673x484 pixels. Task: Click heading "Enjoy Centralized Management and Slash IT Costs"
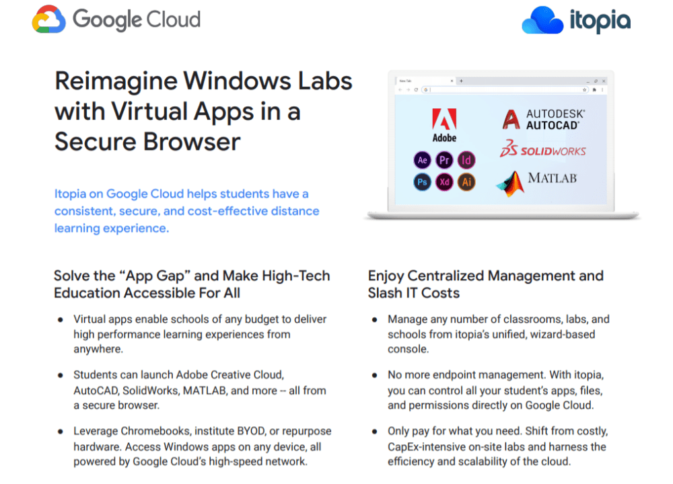486,284
